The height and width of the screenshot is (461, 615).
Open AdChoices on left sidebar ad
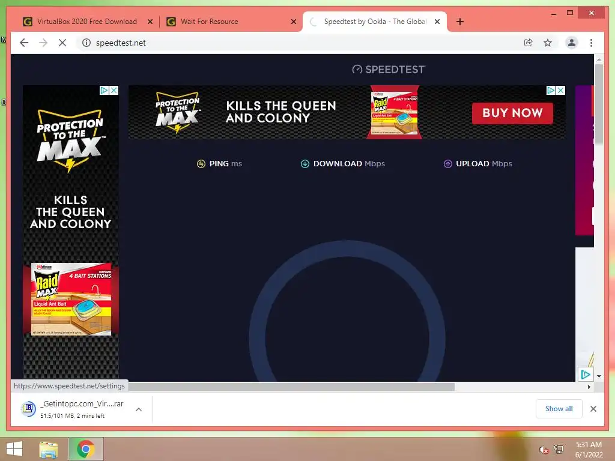(104, 90)
